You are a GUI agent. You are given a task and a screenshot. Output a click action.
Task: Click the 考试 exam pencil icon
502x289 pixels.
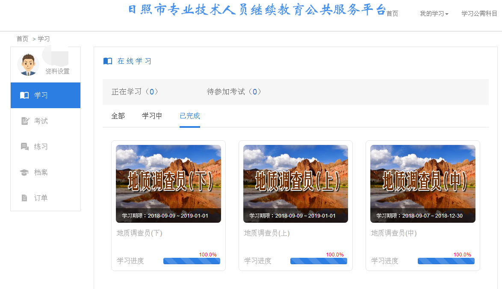(25, 121)
